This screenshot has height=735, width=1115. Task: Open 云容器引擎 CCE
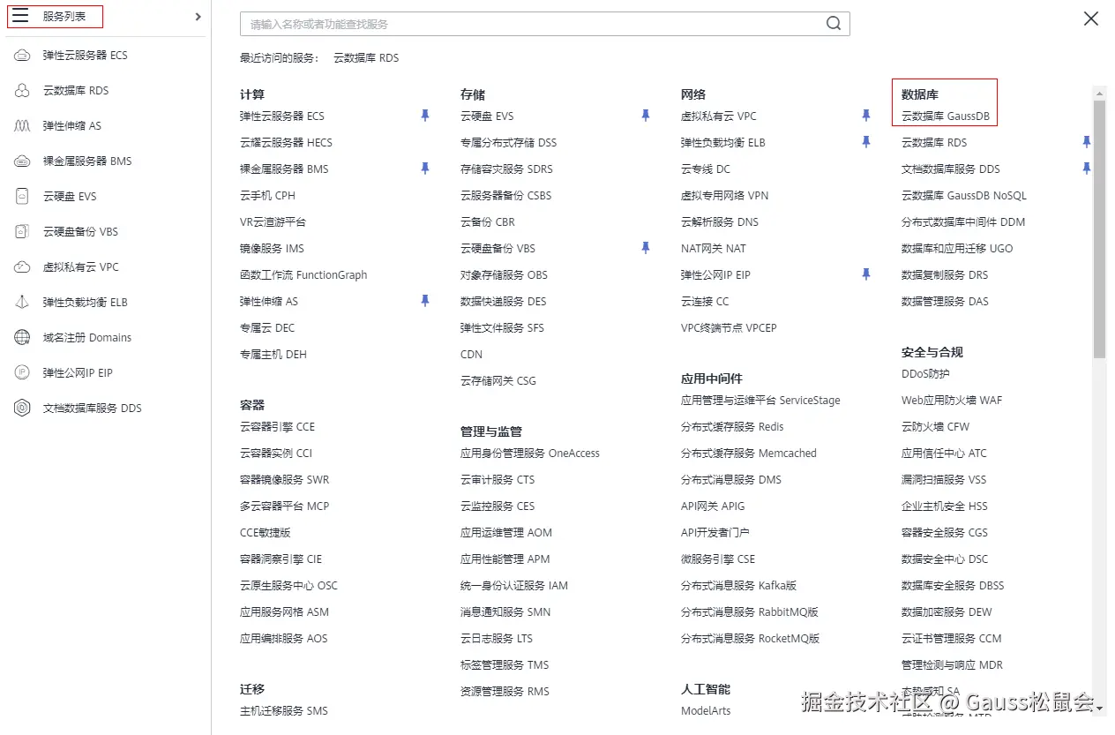click(x=277, y=427)
